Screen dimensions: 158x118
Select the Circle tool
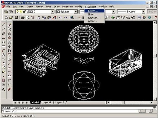pos(3,55)
